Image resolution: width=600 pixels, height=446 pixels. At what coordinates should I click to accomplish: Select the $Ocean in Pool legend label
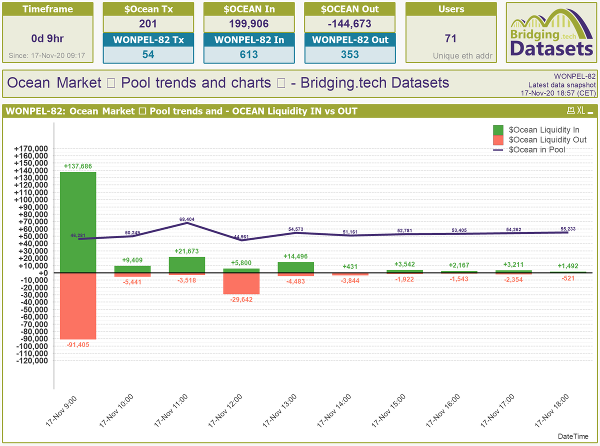(537, 149)
